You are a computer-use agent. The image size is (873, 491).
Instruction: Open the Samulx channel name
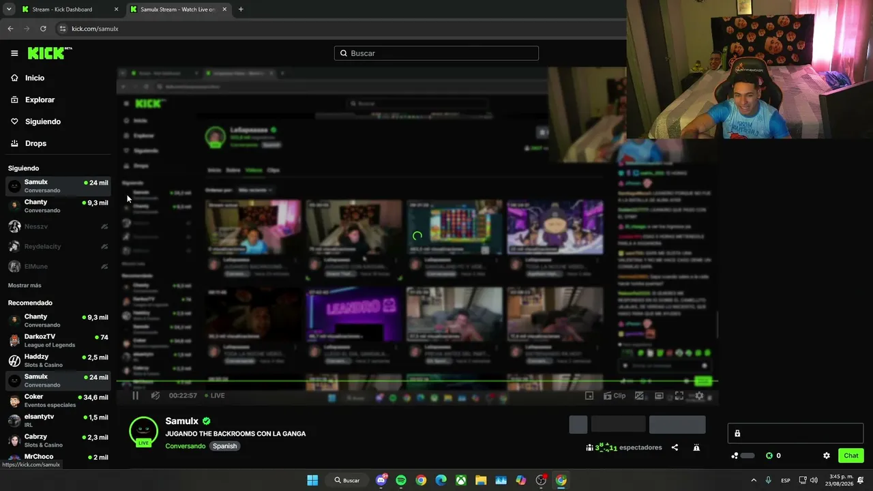point(182,421)
